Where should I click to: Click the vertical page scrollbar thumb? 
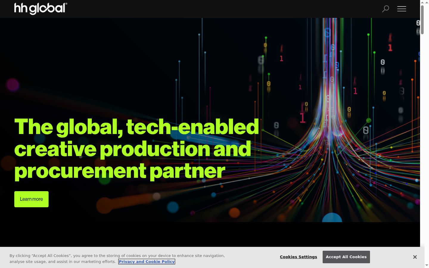pyautogui.click(x=422, y=20)
